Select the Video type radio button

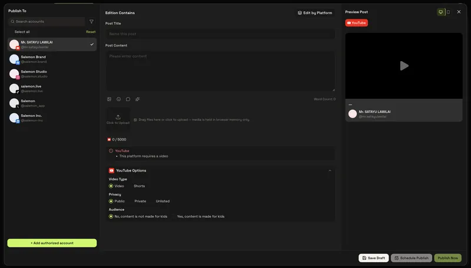111,186
